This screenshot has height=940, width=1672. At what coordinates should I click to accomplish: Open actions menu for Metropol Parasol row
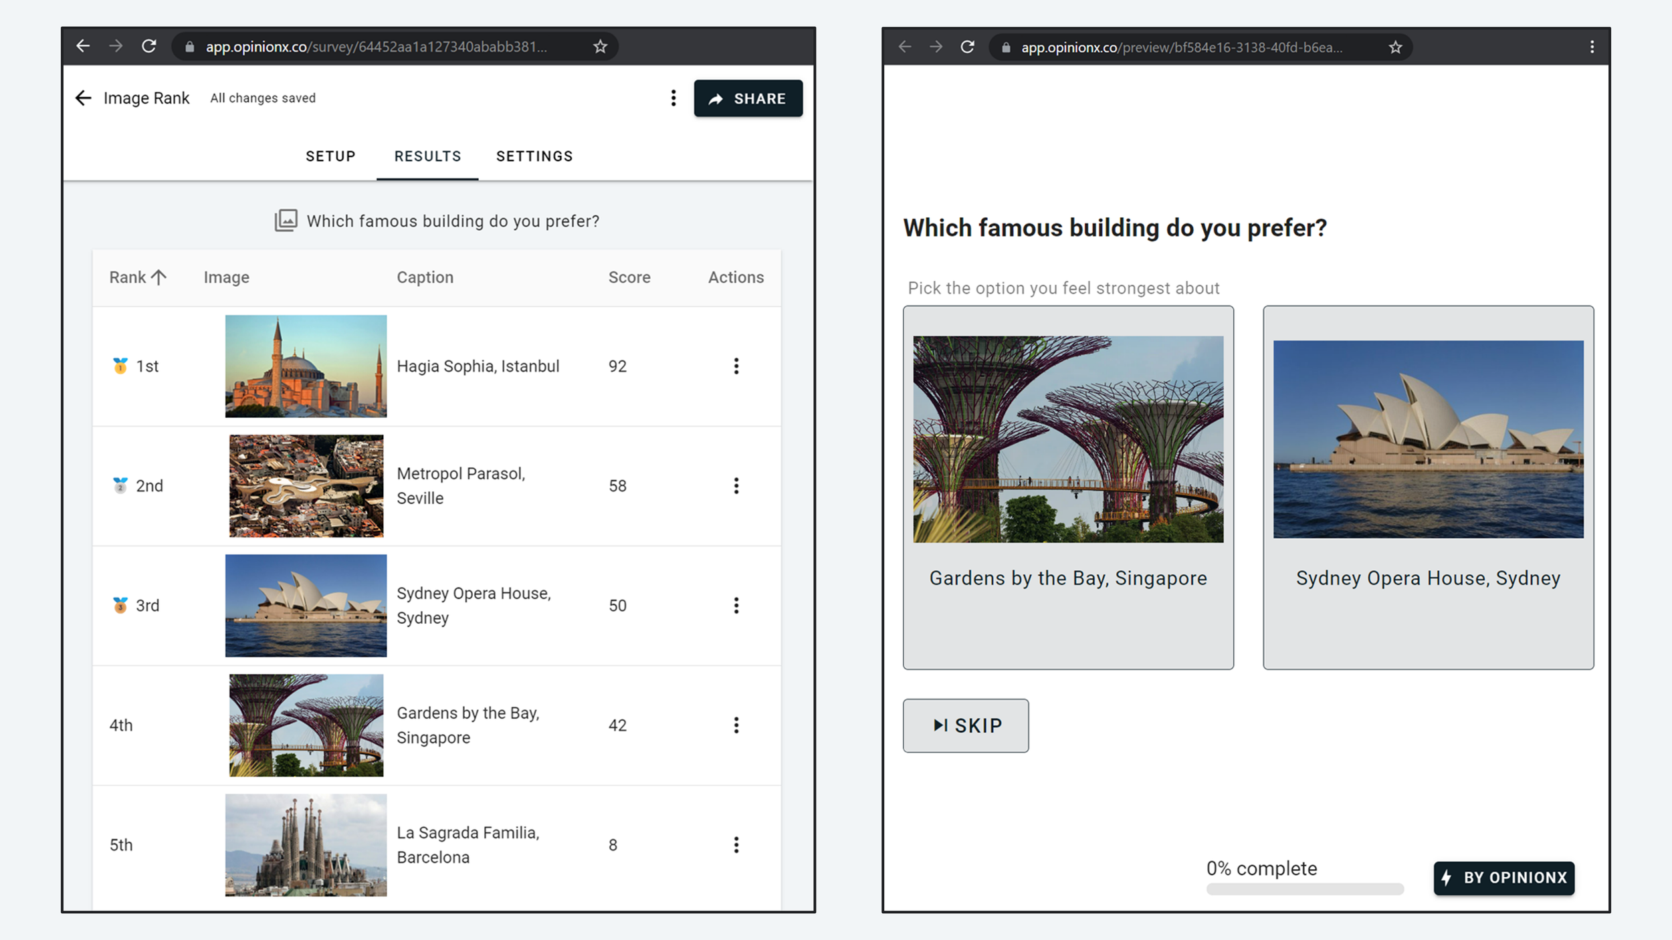pos(736,485)
